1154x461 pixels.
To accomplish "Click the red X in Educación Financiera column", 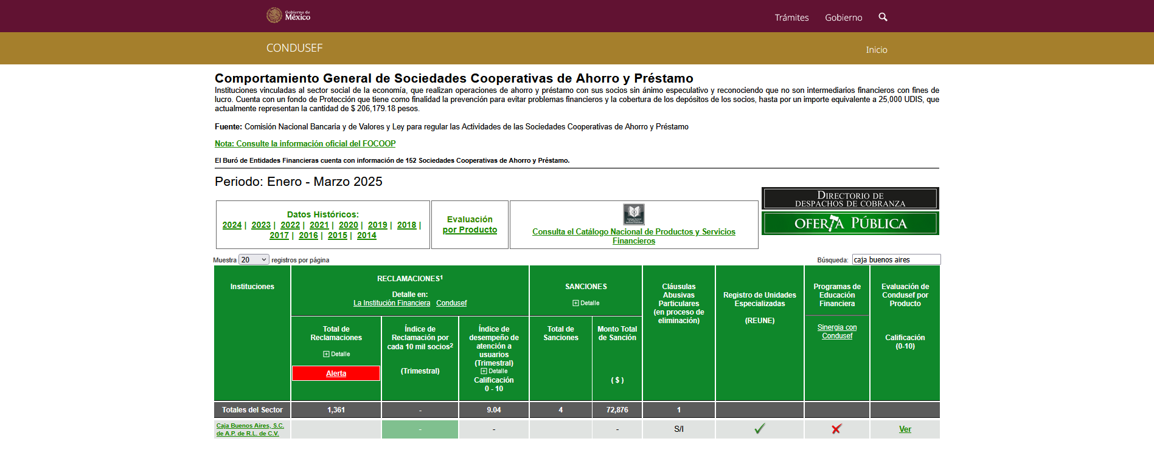I will point(836,429).
